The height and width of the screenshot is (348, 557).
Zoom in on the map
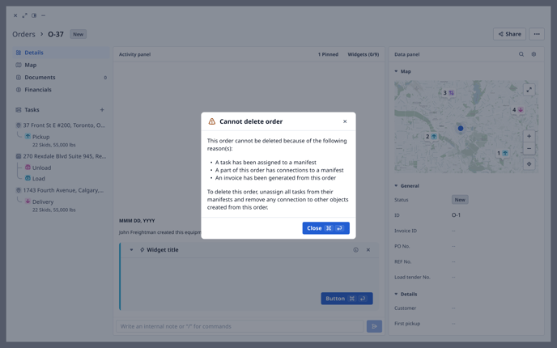(529, 136)
